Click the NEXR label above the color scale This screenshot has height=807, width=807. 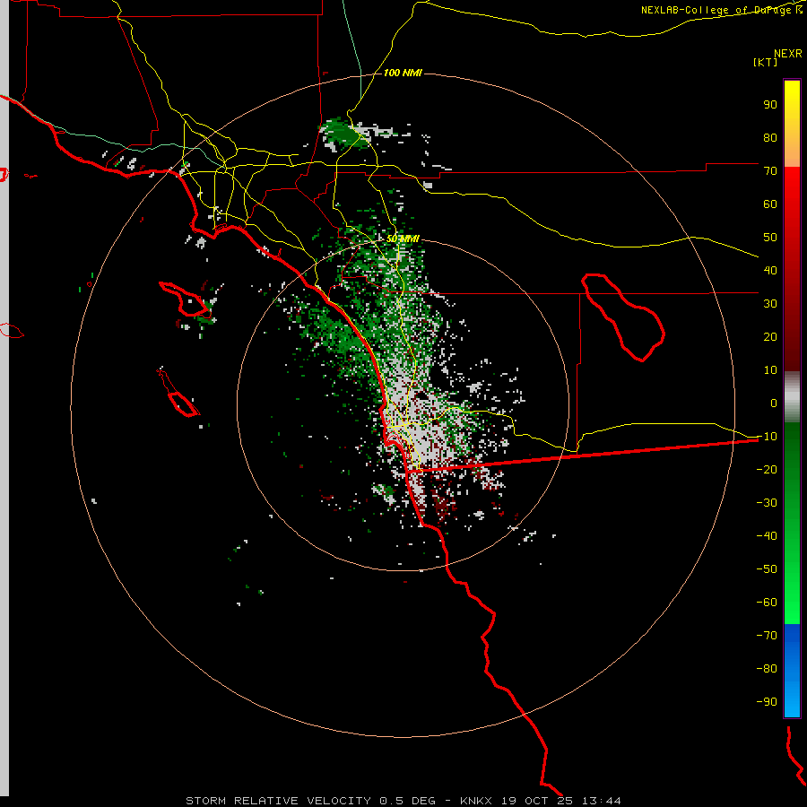tap(788, 54)
